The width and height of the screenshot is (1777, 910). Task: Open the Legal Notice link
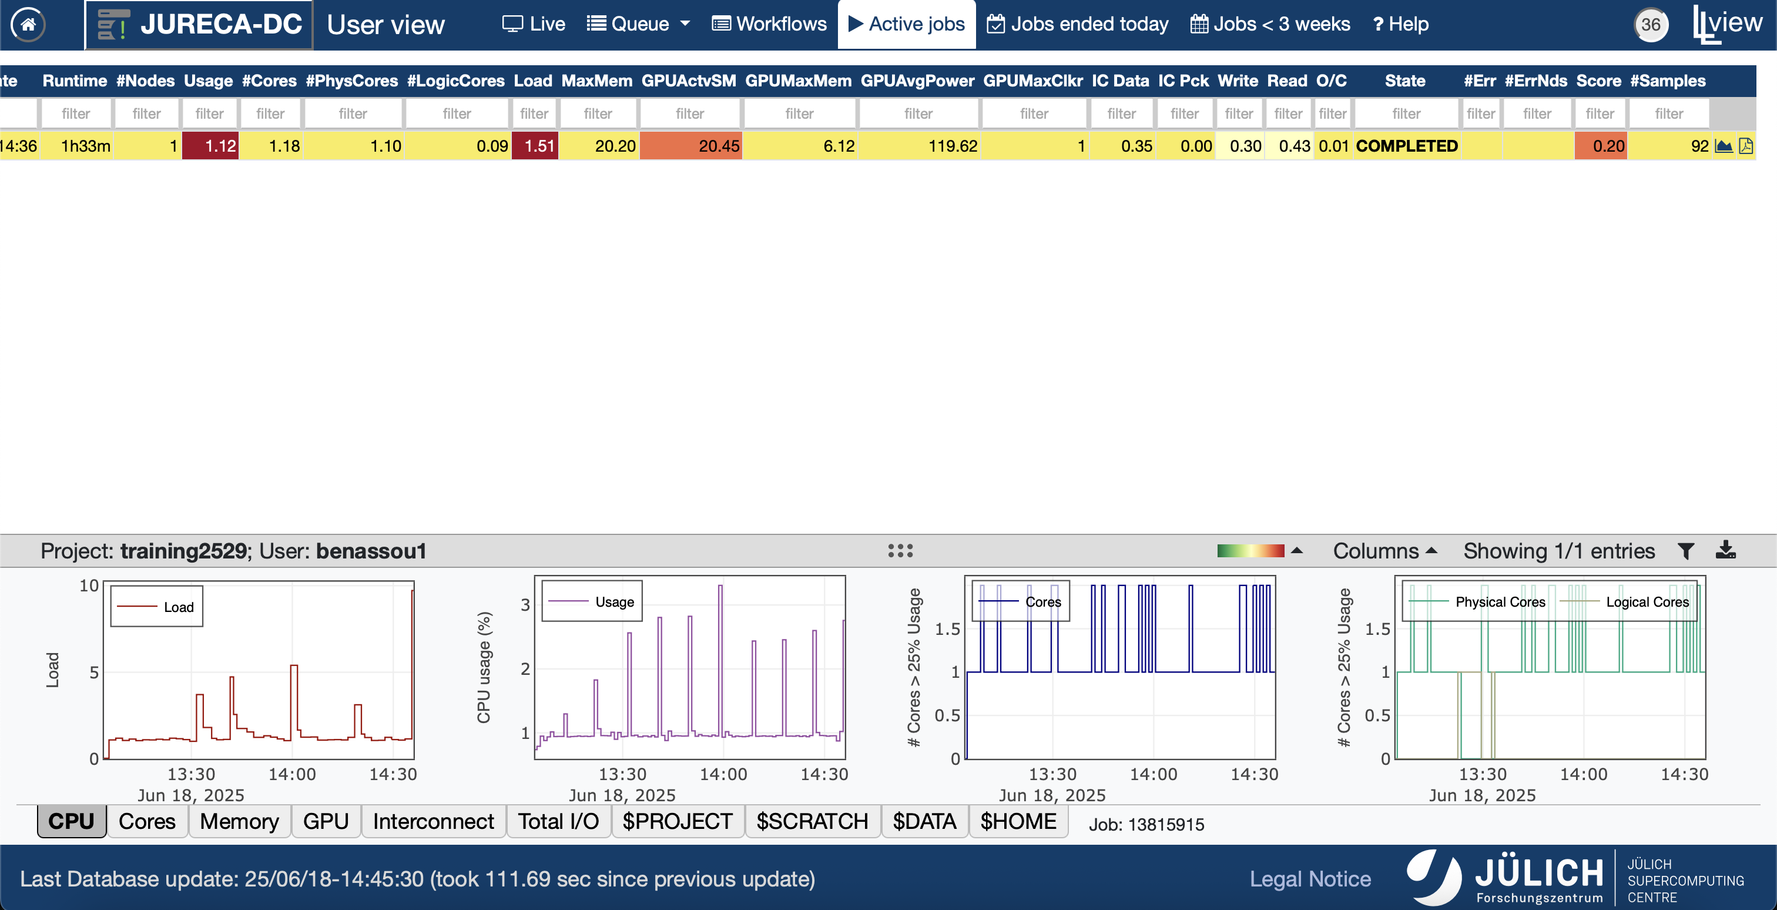click(x=1310, y=878)
